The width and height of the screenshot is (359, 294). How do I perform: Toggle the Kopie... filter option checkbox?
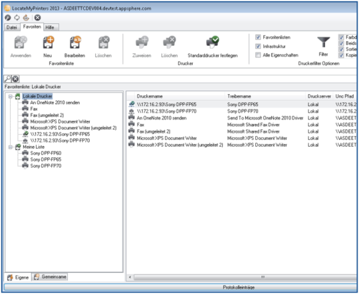341,55
